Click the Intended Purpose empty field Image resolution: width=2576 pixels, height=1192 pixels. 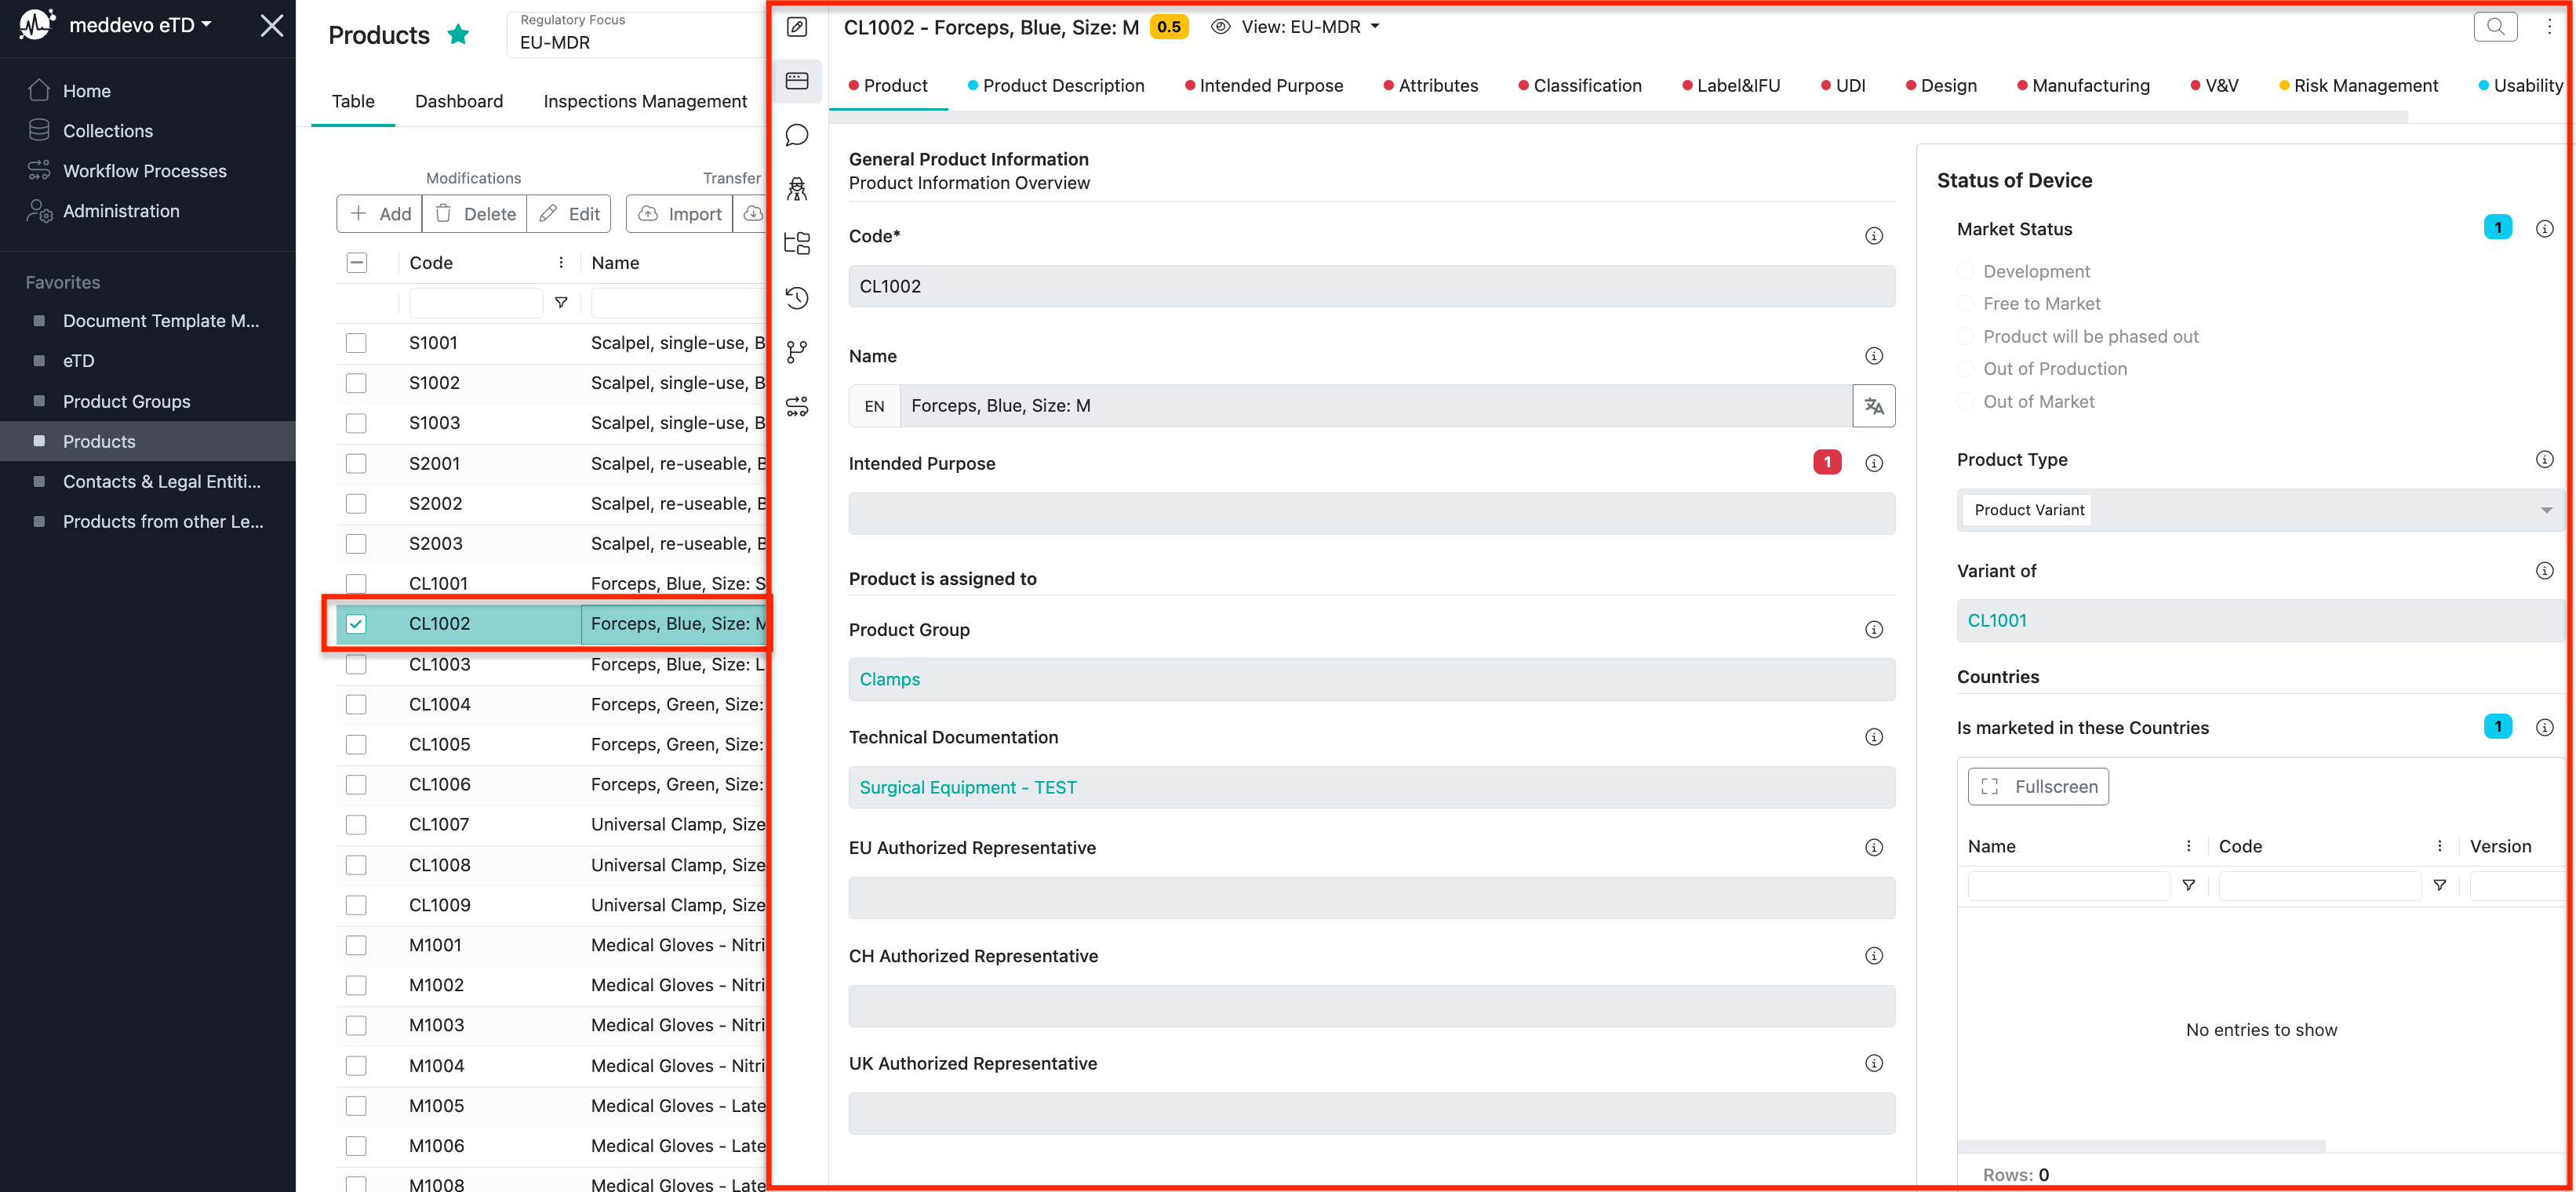pyautogui.click(x=1371, y=514)
